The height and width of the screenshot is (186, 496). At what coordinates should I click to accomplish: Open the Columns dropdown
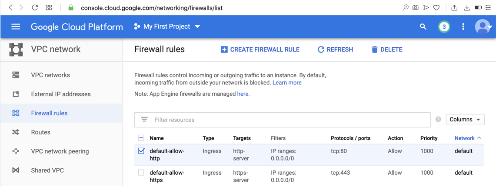[465, 120]
